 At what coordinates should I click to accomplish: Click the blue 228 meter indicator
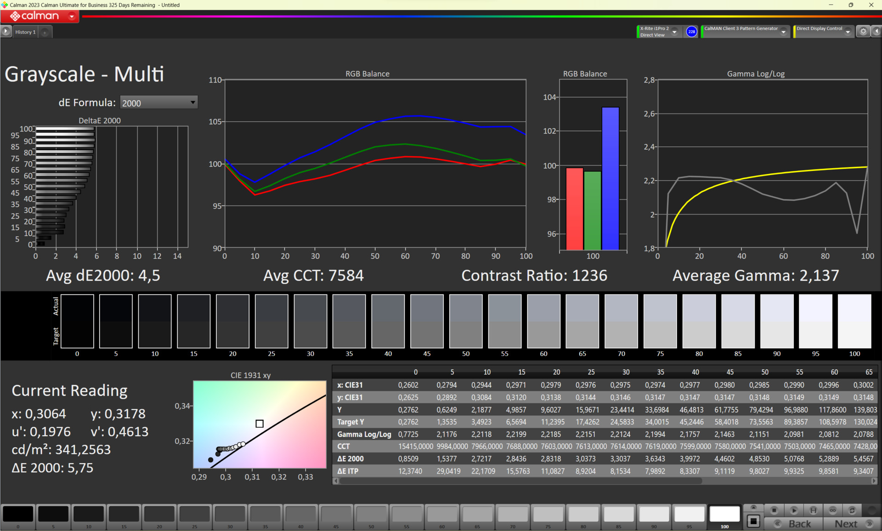tap(691, 32)
